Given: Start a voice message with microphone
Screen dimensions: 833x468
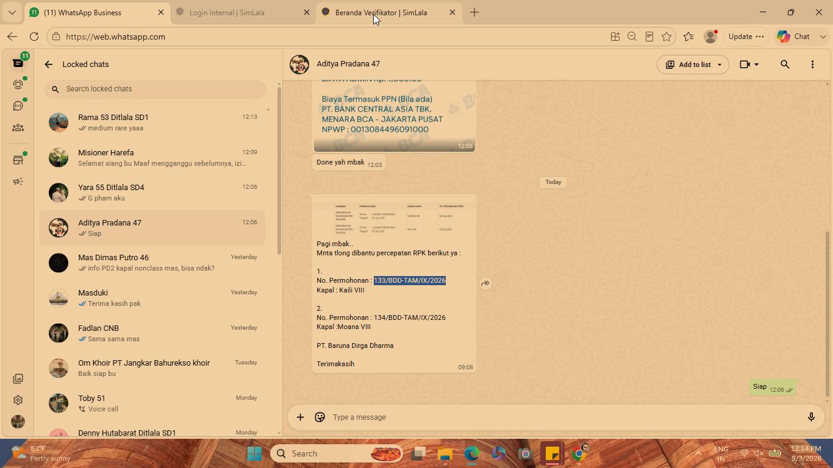Looking at the screenshot, I should (x=811, y=417).
